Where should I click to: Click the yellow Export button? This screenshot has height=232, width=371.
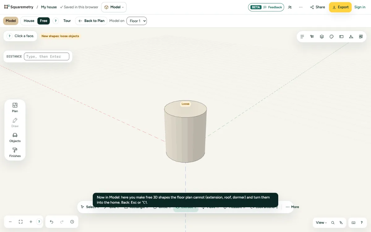pyautogui.click(x=340, y=7)
